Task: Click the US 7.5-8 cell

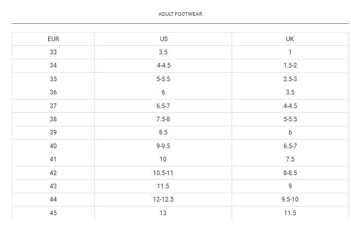Action: (163, 119)
